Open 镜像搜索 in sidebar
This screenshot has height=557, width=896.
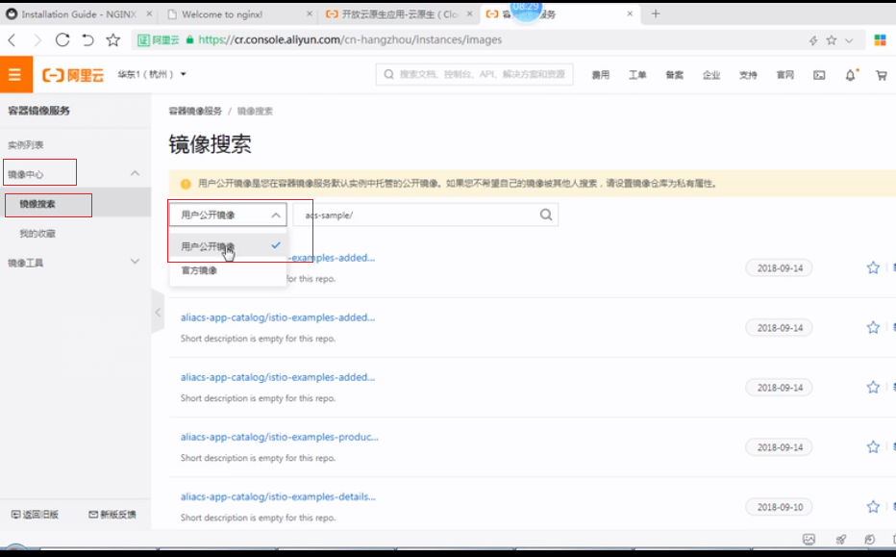(x=37, y=204)
